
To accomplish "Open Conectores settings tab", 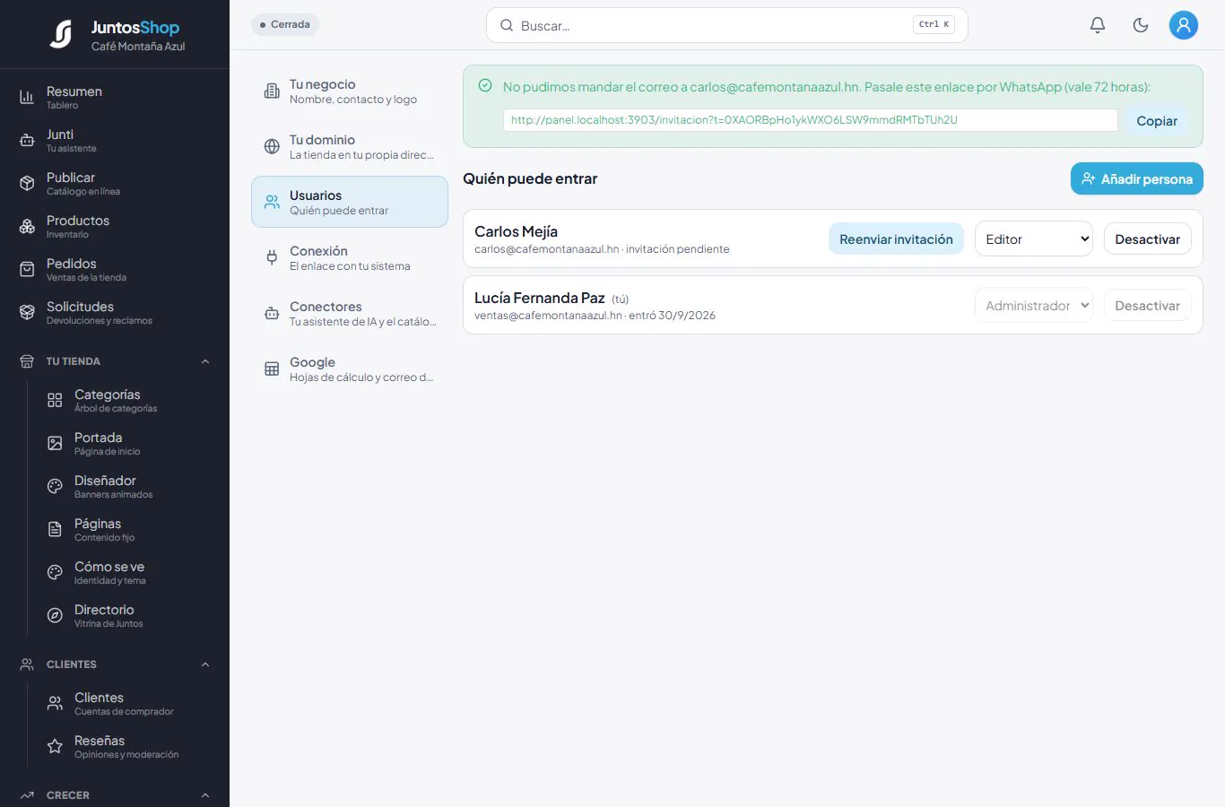I will point(350,313).
